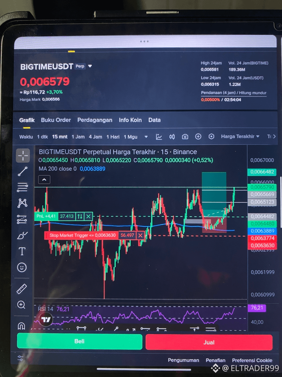Select the 15 mnt interval
The width and height of the screenshot is (282, 377).
pyautogui.click(x=60, y=137)
